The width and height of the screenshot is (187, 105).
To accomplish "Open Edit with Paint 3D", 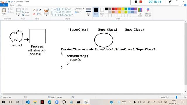I will tap(148, 12).
